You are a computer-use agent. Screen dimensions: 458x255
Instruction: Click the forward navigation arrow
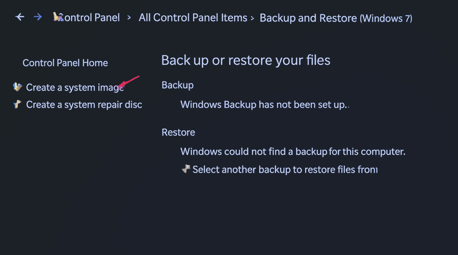click(x=38, y=17)
